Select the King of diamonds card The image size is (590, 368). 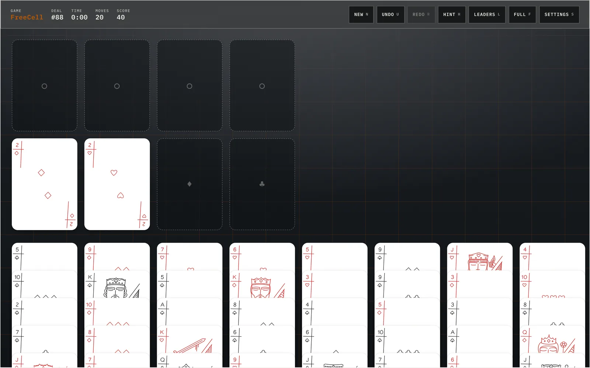pos(262,284)
